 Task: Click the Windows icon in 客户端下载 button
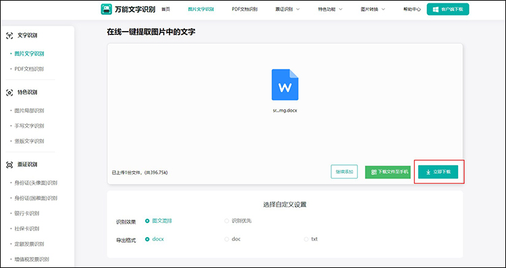(436, 9)
